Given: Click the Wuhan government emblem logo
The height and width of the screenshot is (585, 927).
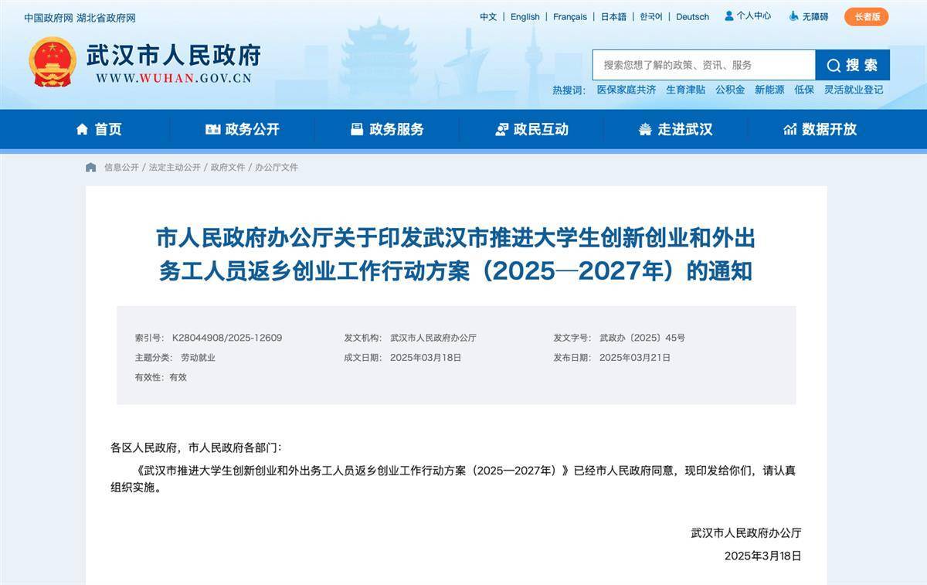Looking at the screenshot, I should click(53, 63).
